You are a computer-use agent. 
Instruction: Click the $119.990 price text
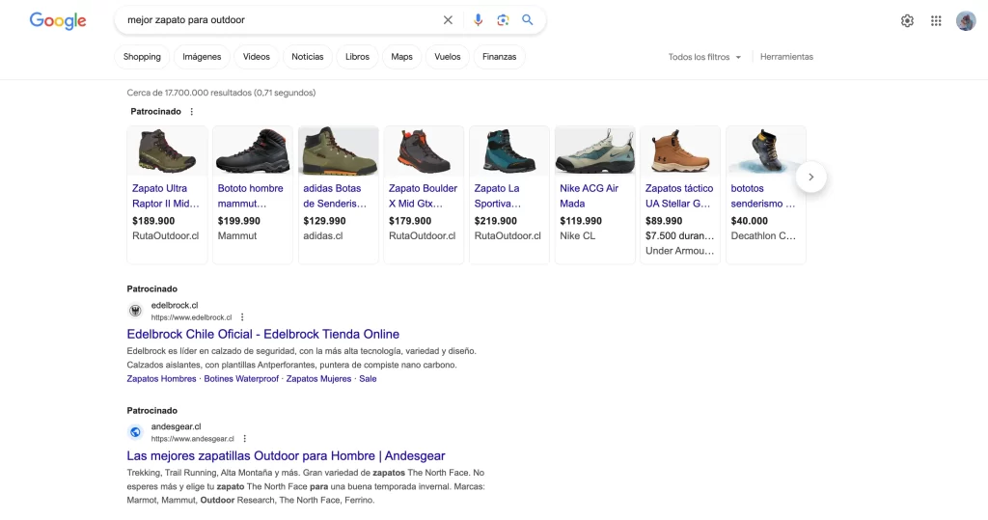coord(581,221)
